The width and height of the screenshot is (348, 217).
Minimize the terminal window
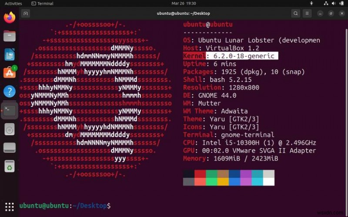(x=320, y=13)
